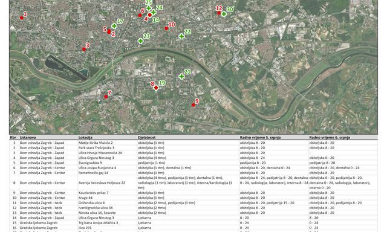Click red map marker number 1
Screen dimensions: 387x232
tap(22, 18)
